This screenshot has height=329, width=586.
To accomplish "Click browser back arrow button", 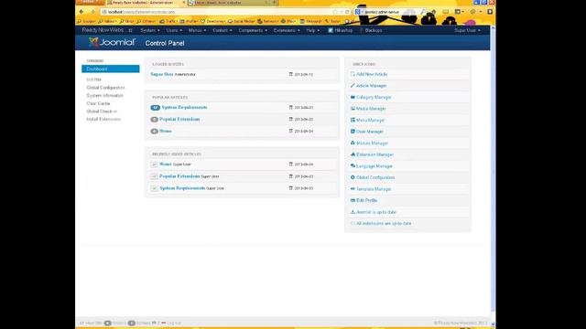I will point(81,12).
